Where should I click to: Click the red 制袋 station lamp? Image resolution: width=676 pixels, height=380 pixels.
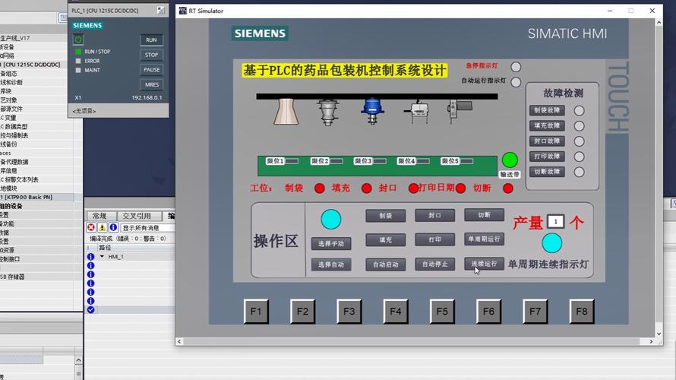point(320,188)
